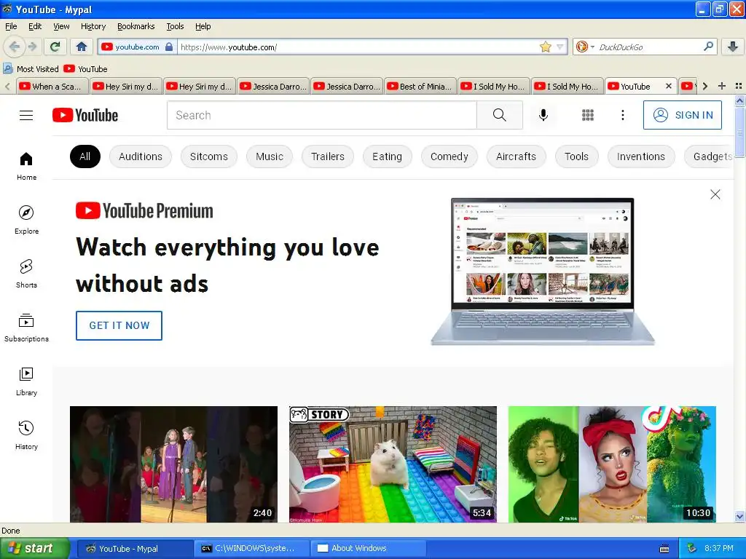Open Shorts in sidebar
Screen dimensions: 746x559
(x=26, y=274)
